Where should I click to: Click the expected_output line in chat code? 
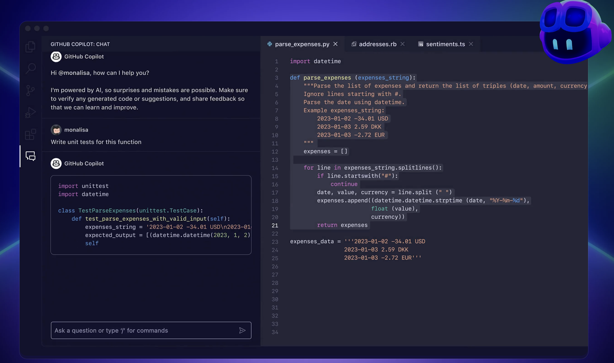point(168,235)
